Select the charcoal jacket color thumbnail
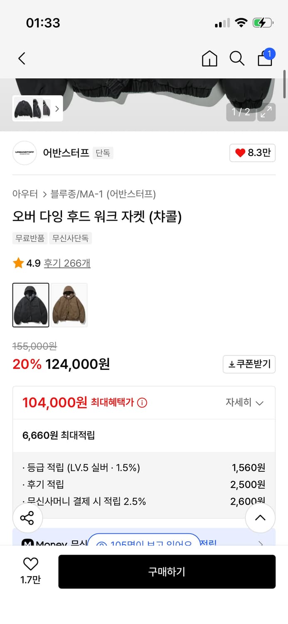This screenshot has height=624, width=288. [x=30, y=305]
